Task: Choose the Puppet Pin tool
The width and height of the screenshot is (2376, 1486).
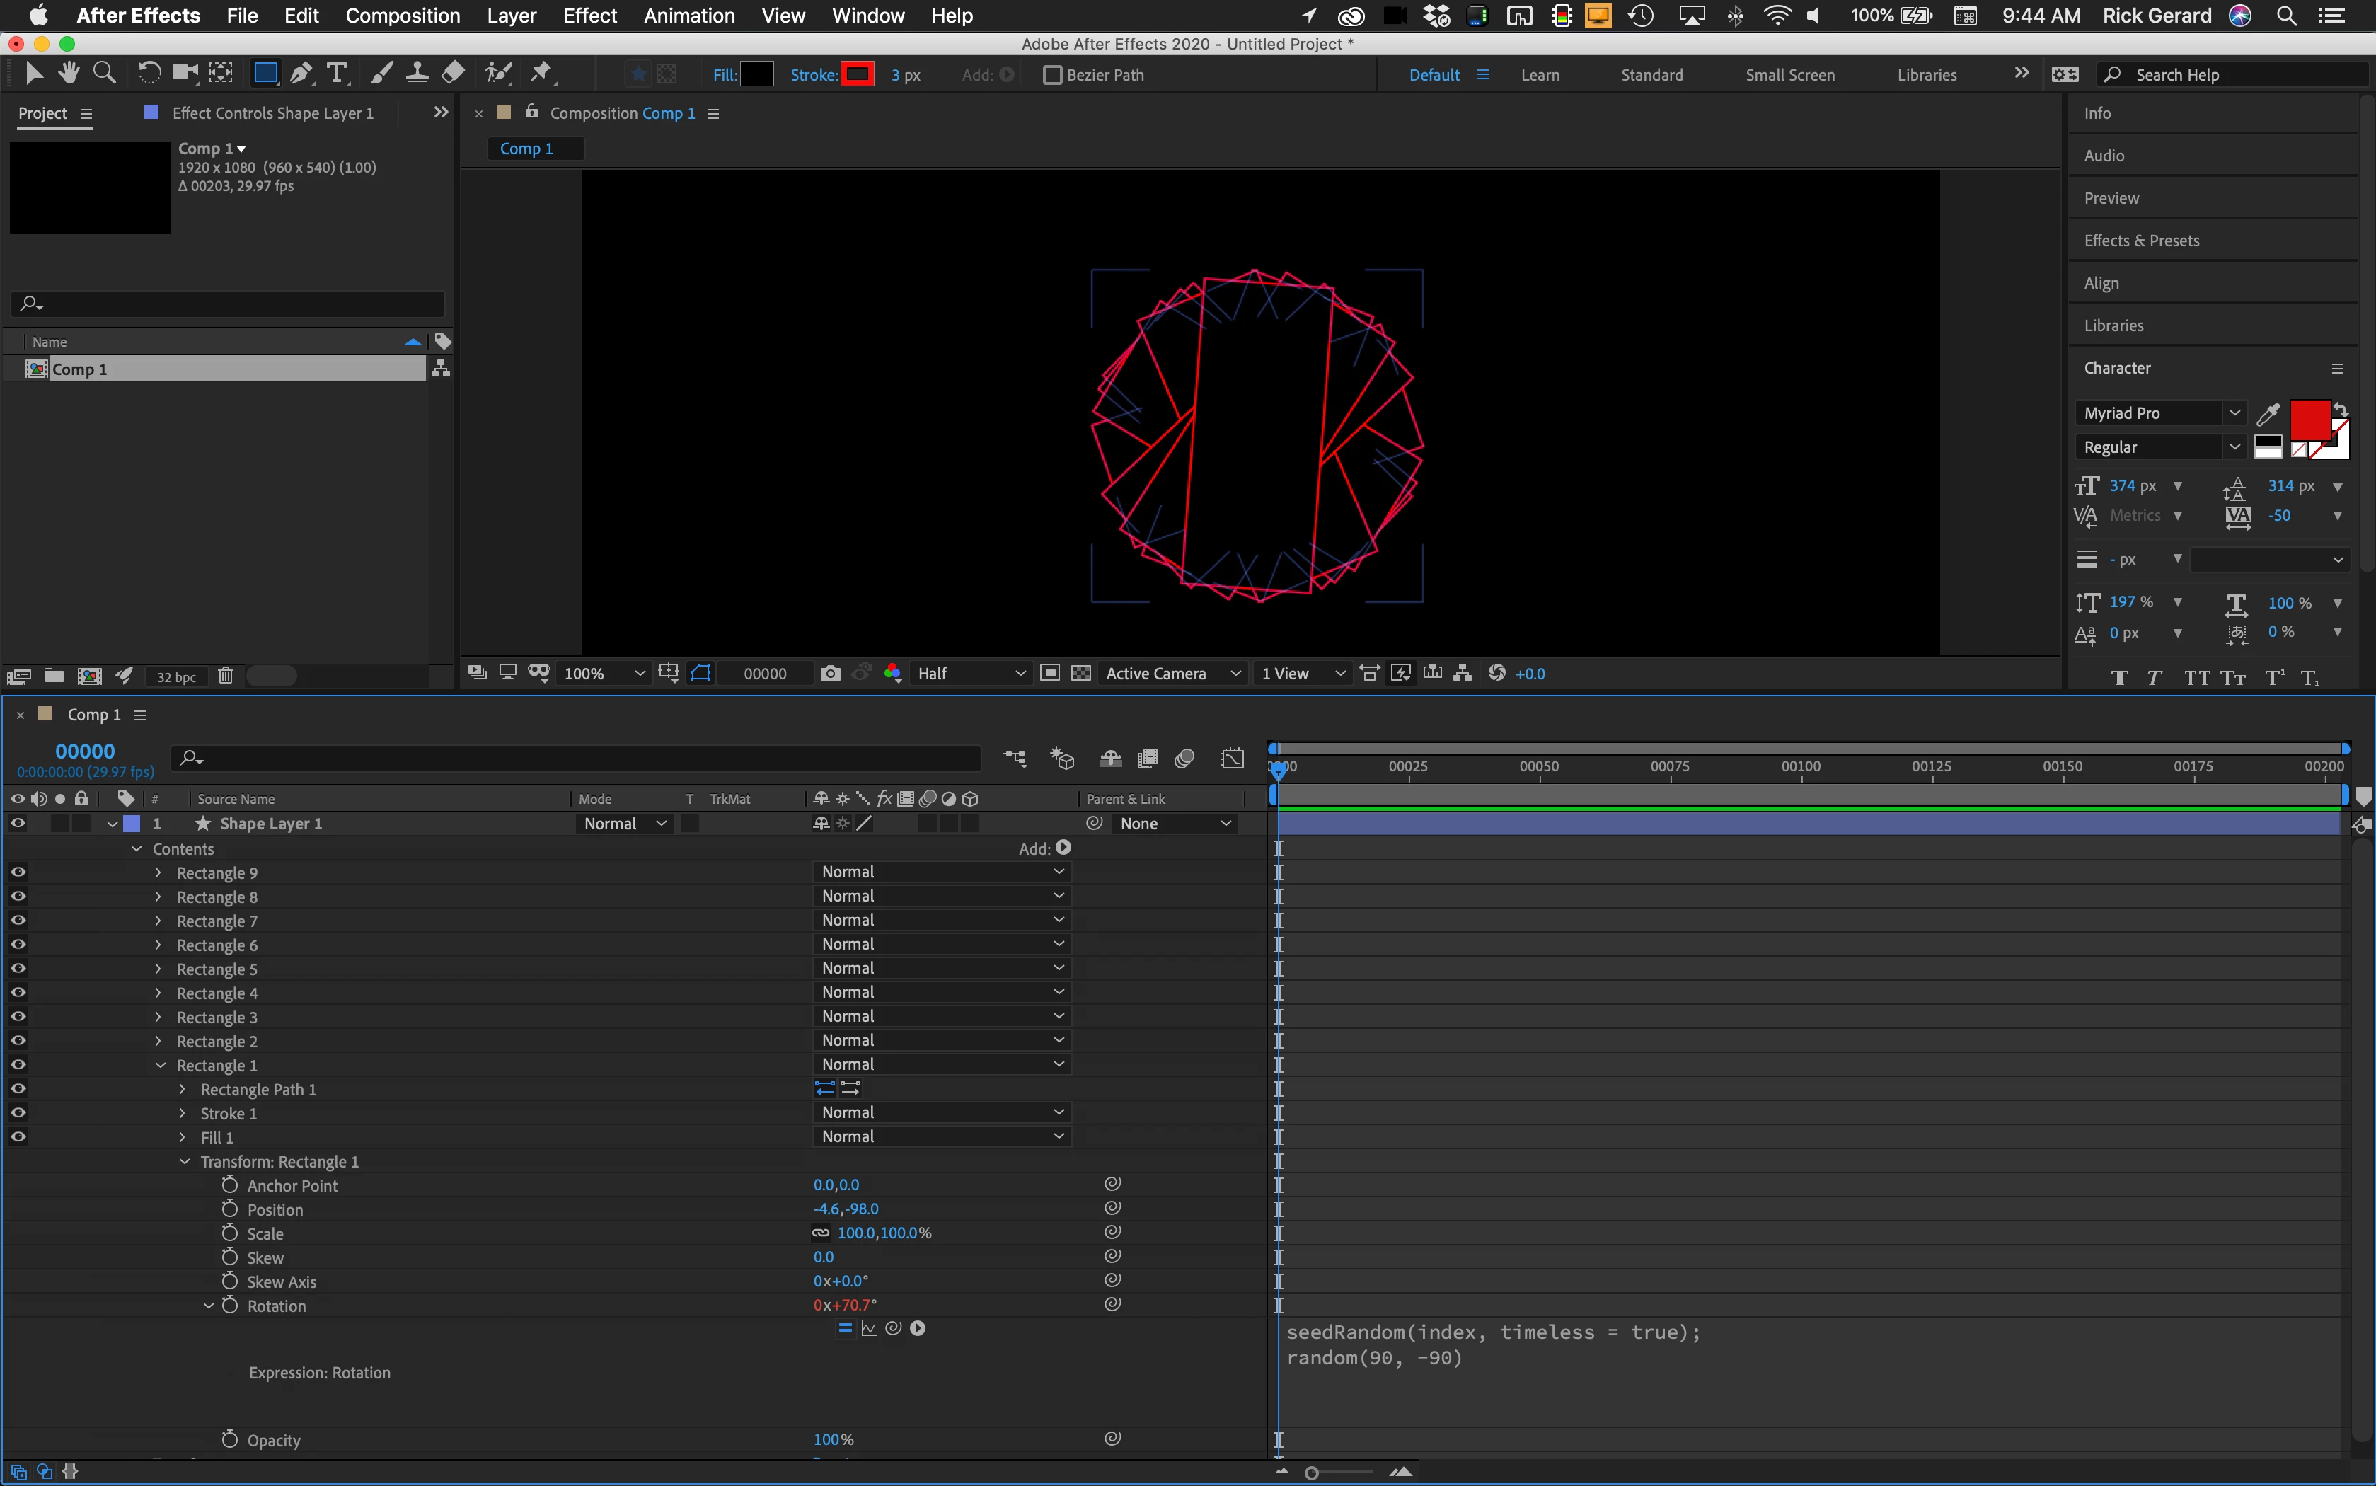Action: pyautogui.click(x=541, y=74)
